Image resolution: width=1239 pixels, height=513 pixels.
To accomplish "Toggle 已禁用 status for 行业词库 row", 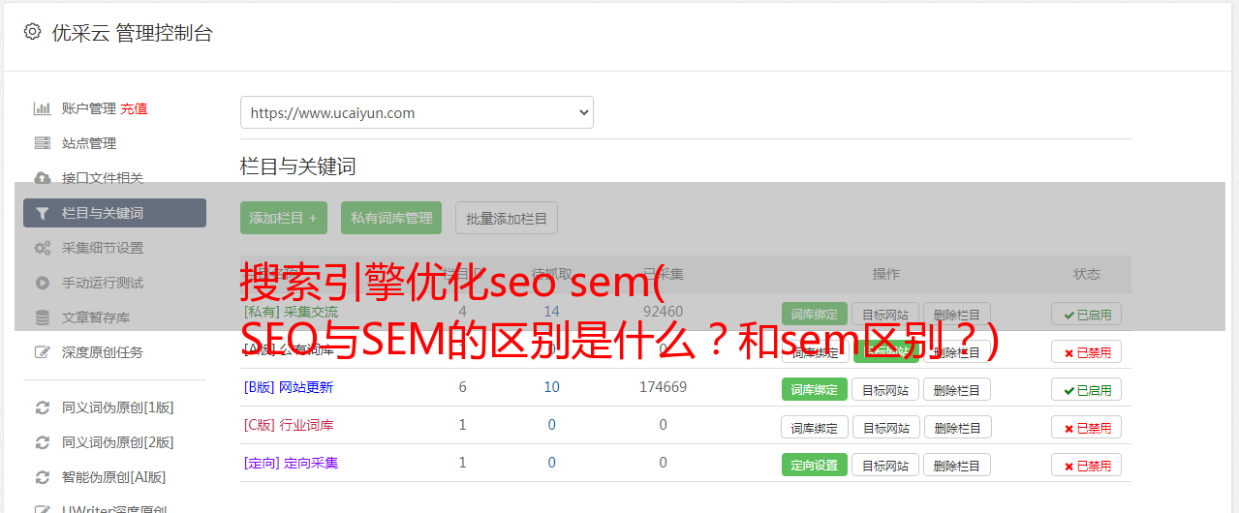I will [x=1086, y=427].
